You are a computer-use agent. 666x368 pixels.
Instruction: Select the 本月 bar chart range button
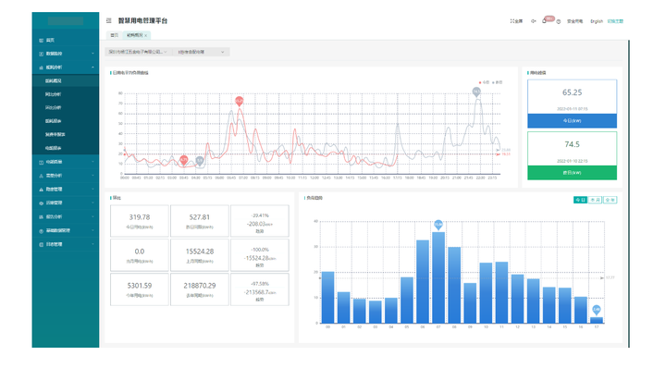tap(595, 200)
